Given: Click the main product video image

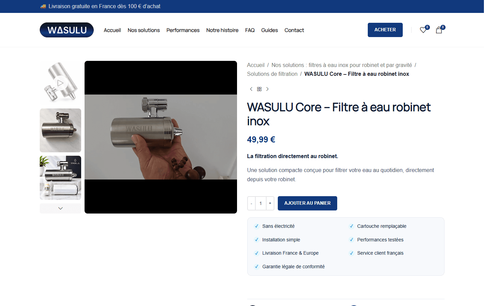Looking at the screenshot, I should point(161,137).
